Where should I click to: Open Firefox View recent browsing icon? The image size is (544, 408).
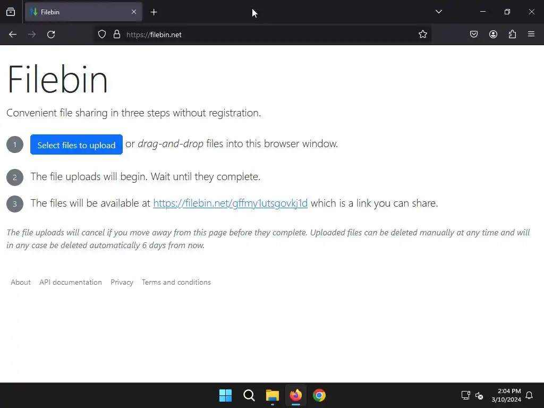(11, 12)
